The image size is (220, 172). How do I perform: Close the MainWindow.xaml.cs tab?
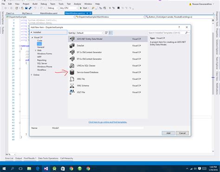[x=91, y=13]
